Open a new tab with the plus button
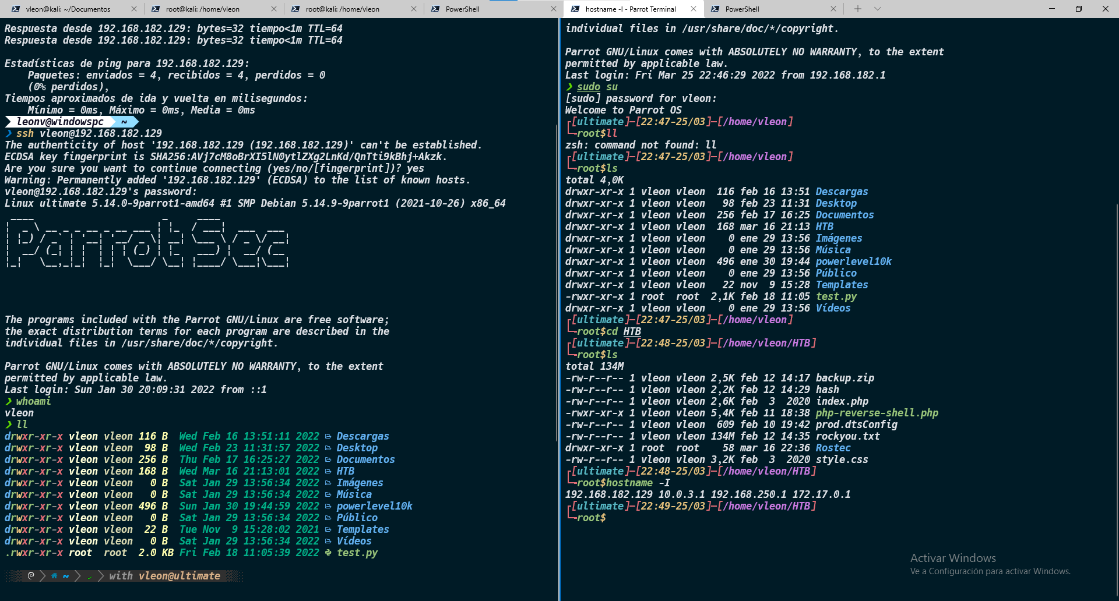 click(x=857, y=9)
